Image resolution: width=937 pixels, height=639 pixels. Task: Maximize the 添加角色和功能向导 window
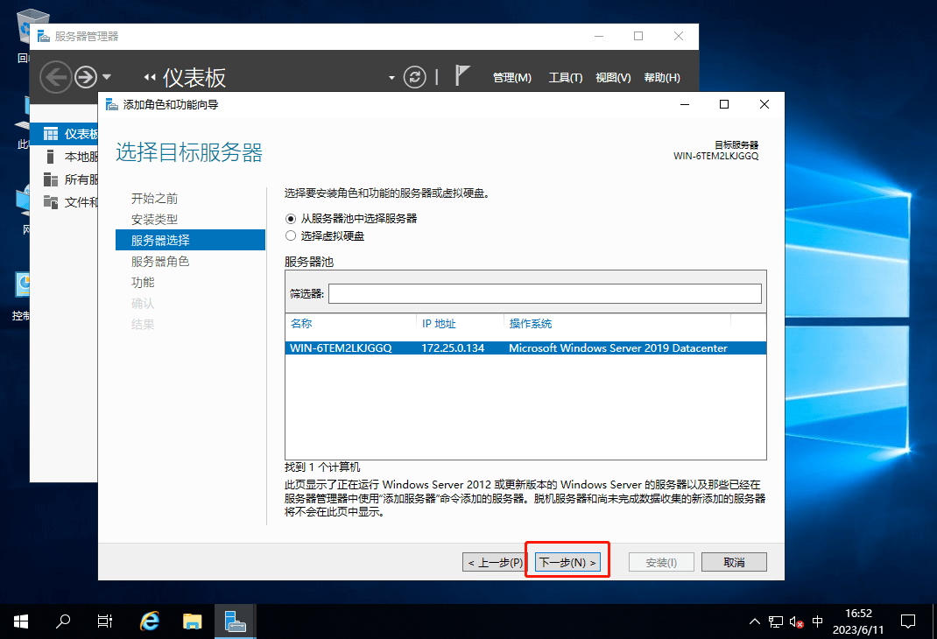[x=724, y=104]
